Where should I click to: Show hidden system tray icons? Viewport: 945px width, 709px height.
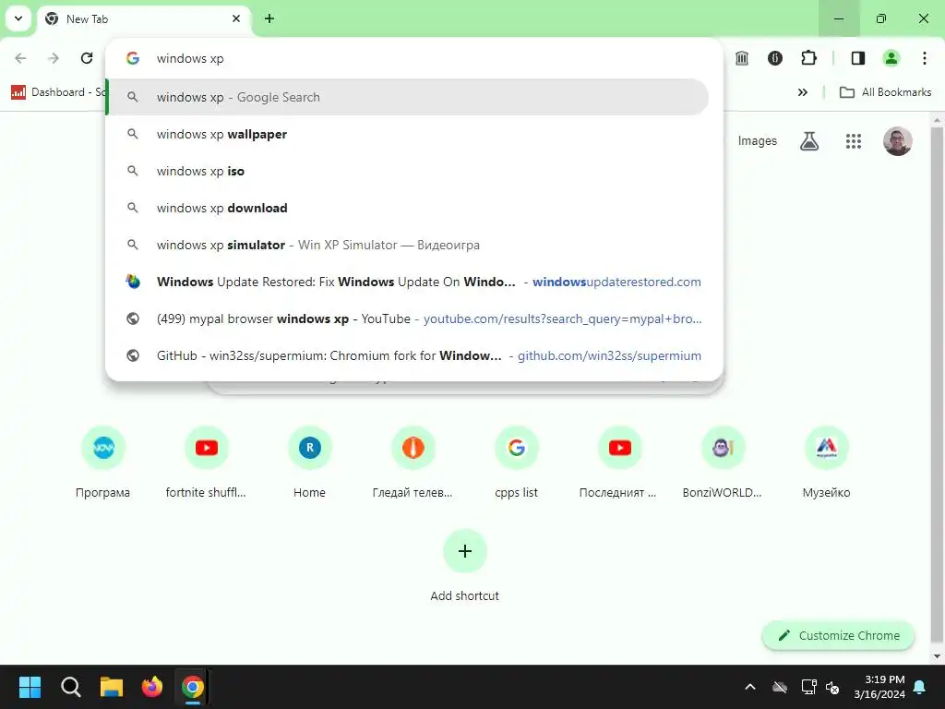tap(750, 687)
